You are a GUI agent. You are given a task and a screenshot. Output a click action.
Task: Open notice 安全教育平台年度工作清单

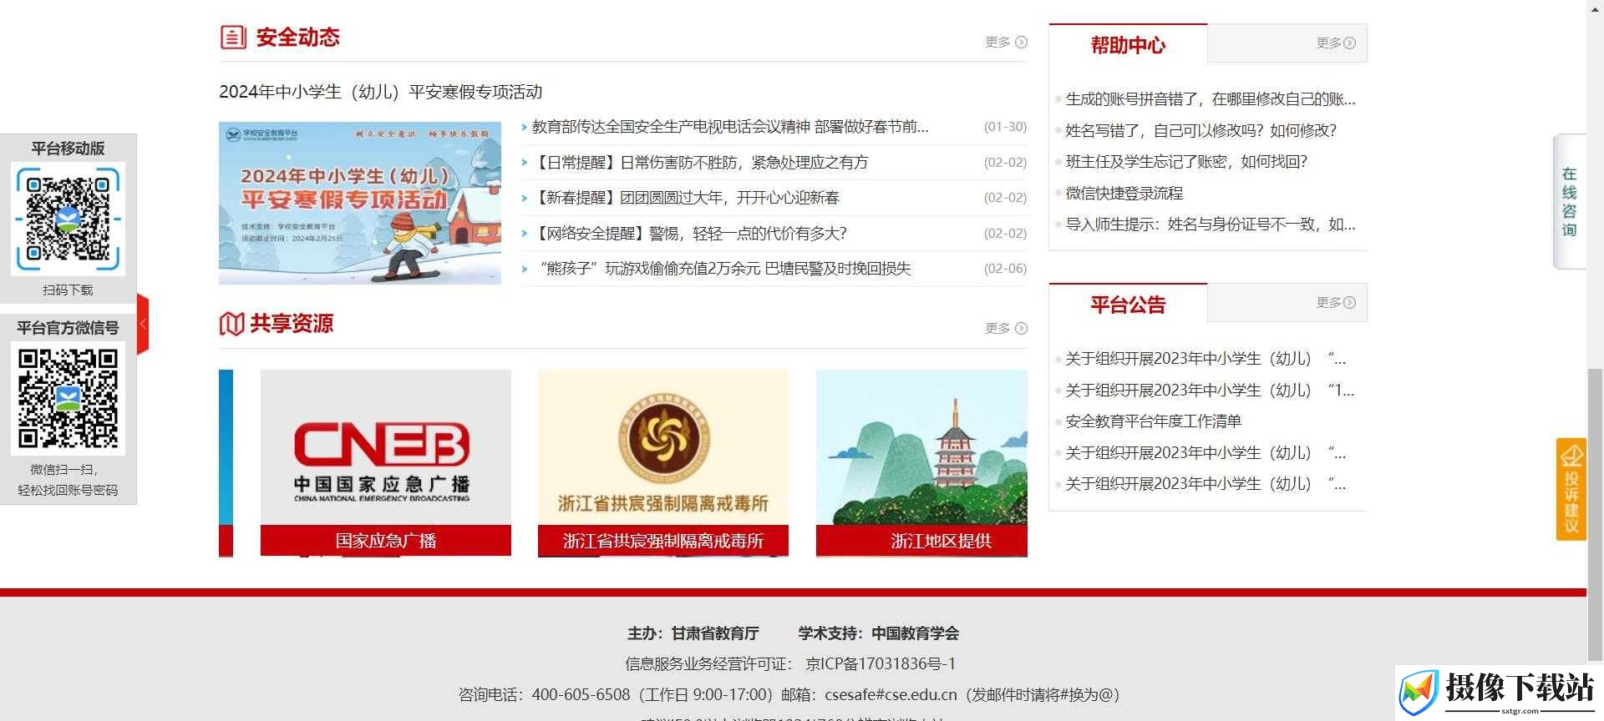point(1154,421)
